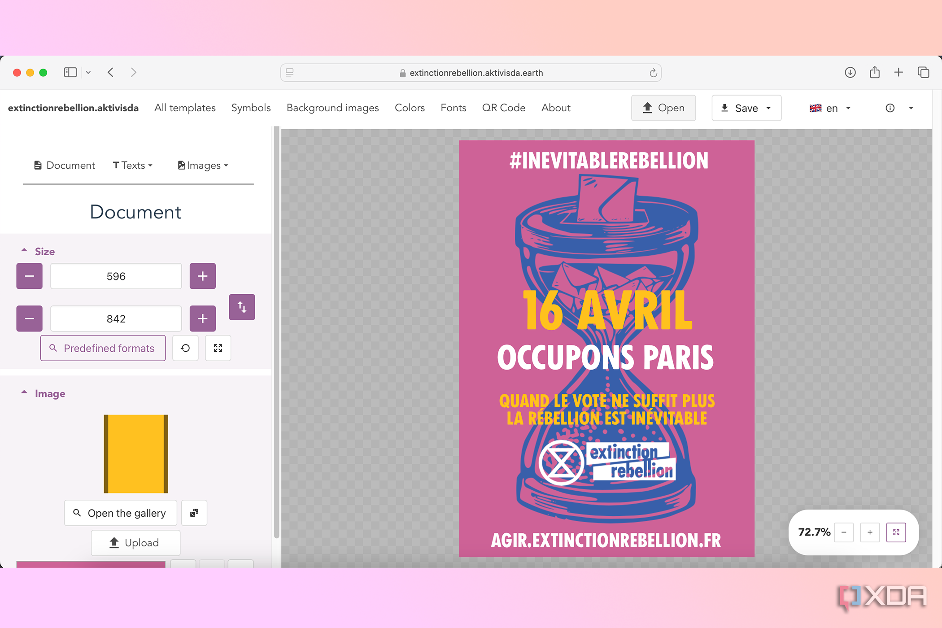Viewport: 942px width, 628px height.
Task: Open the Texts dropdown tab
Action: tap(133, 166)
